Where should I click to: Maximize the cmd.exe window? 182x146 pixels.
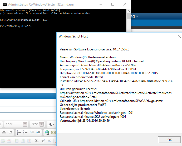[113, 4]
